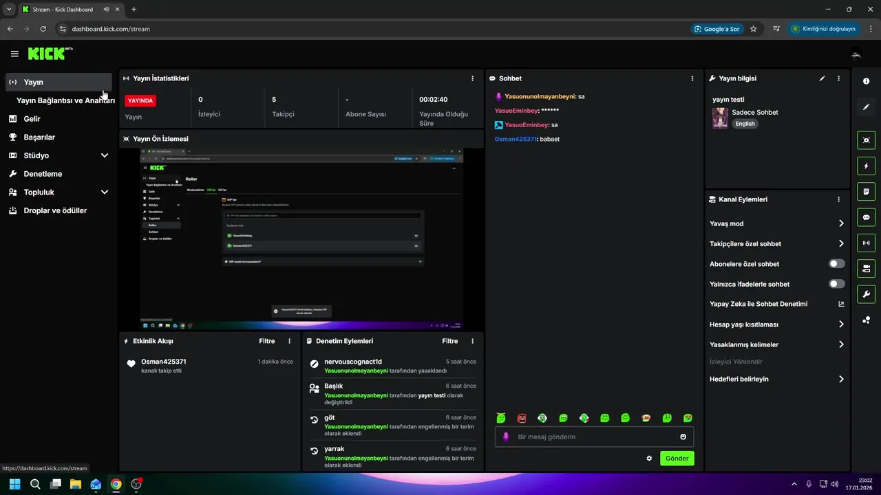Toggle the wrench stream info widget icon

866,294
